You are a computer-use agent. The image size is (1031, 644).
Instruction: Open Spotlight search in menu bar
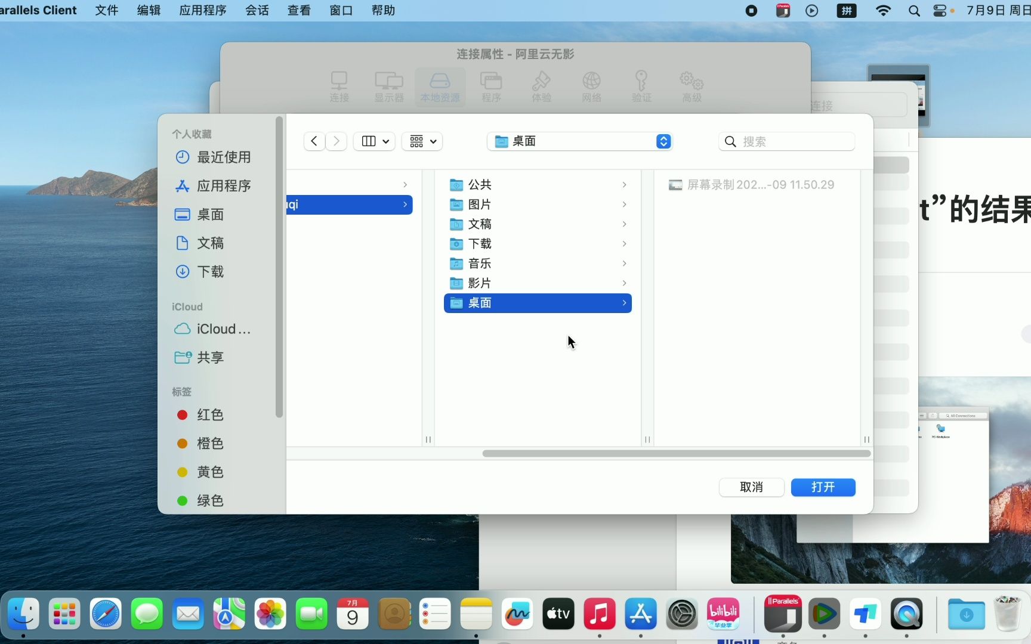pos(914,10)
